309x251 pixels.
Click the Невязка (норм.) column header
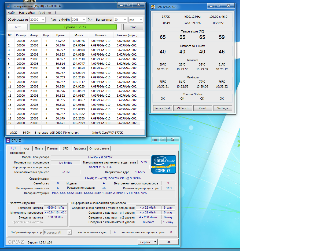(127, 35)
